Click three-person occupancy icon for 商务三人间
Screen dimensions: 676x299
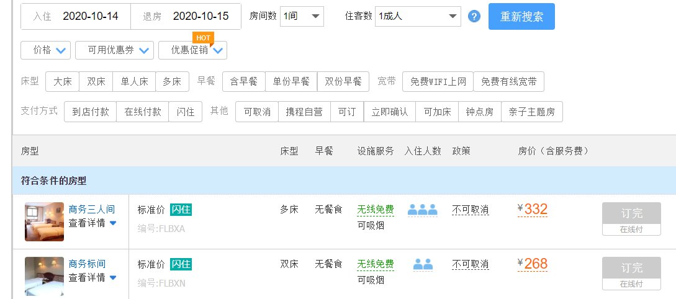click(423, 210)
